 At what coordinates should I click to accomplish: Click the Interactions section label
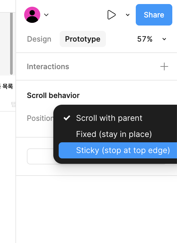click(48, 66)
